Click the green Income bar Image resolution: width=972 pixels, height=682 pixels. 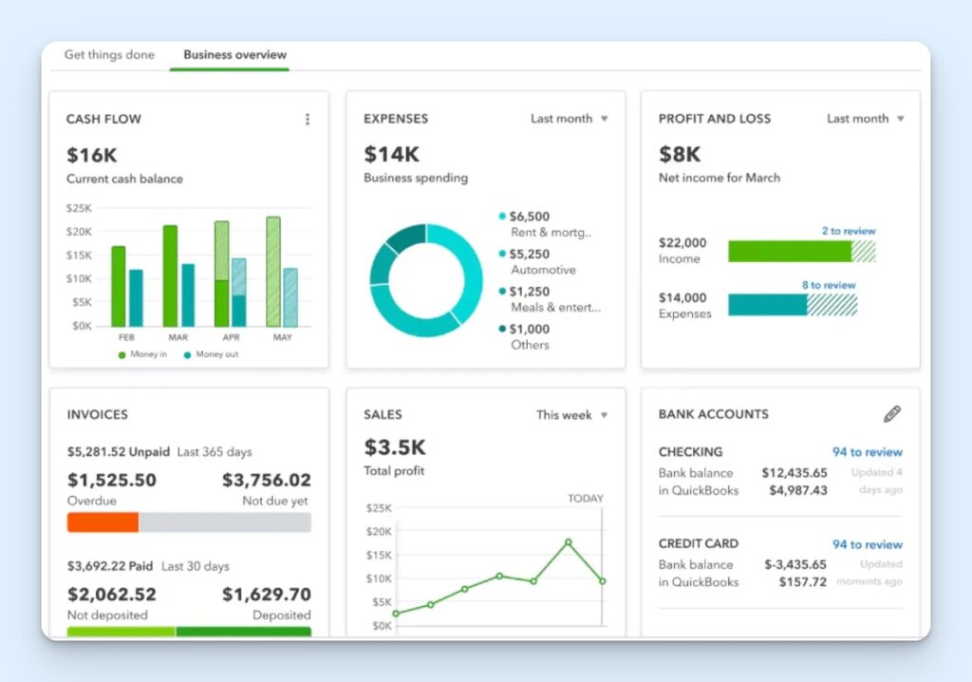(790, 252)
